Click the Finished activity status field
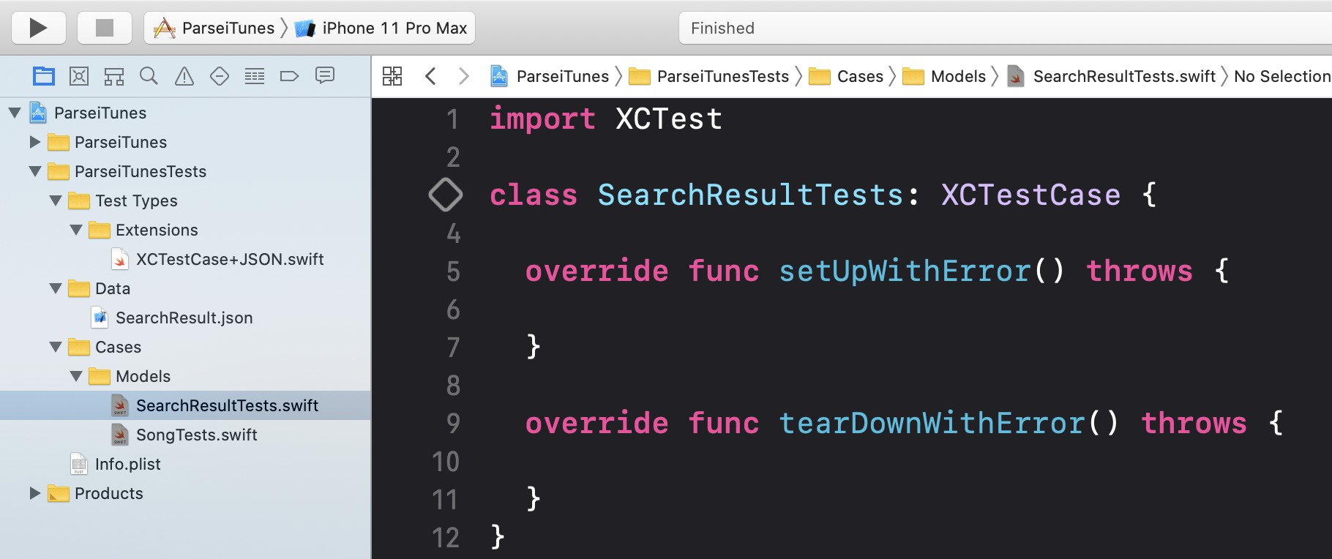Image resolution: width=1332 pixels, height=559 pixels. 1005,28
